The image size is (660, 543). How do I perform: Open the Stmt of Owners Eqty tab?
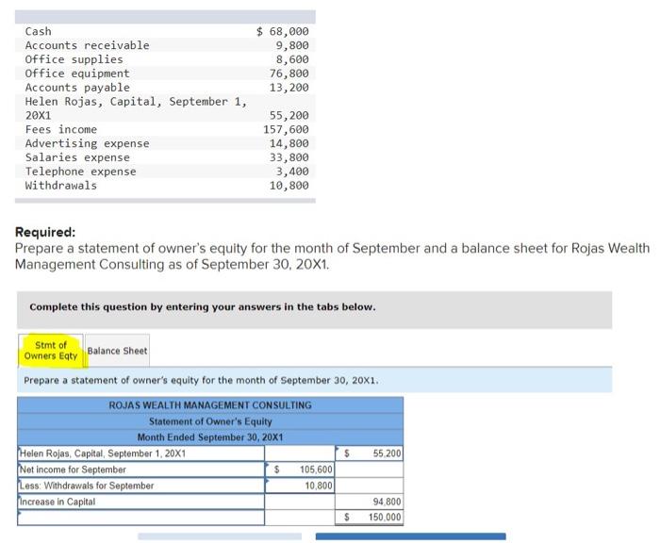pyautogui.click(x=51, y=350)
